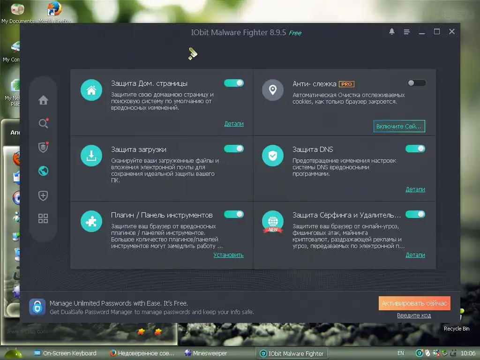Image resolution: width=480 pixels, height=360 pixels.
Task: Click the PRO badge next to Анти- слежка
Action: click(346, 84)
